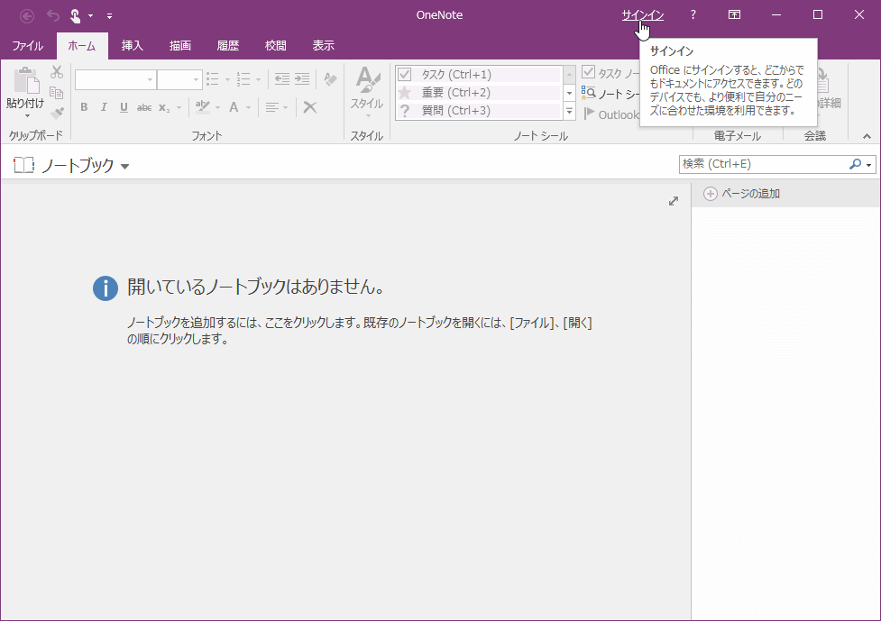The width and height of the screenshot is (881, 621).
Task: Click ページの追加 to add a page
Action: [x=739, y=193]
